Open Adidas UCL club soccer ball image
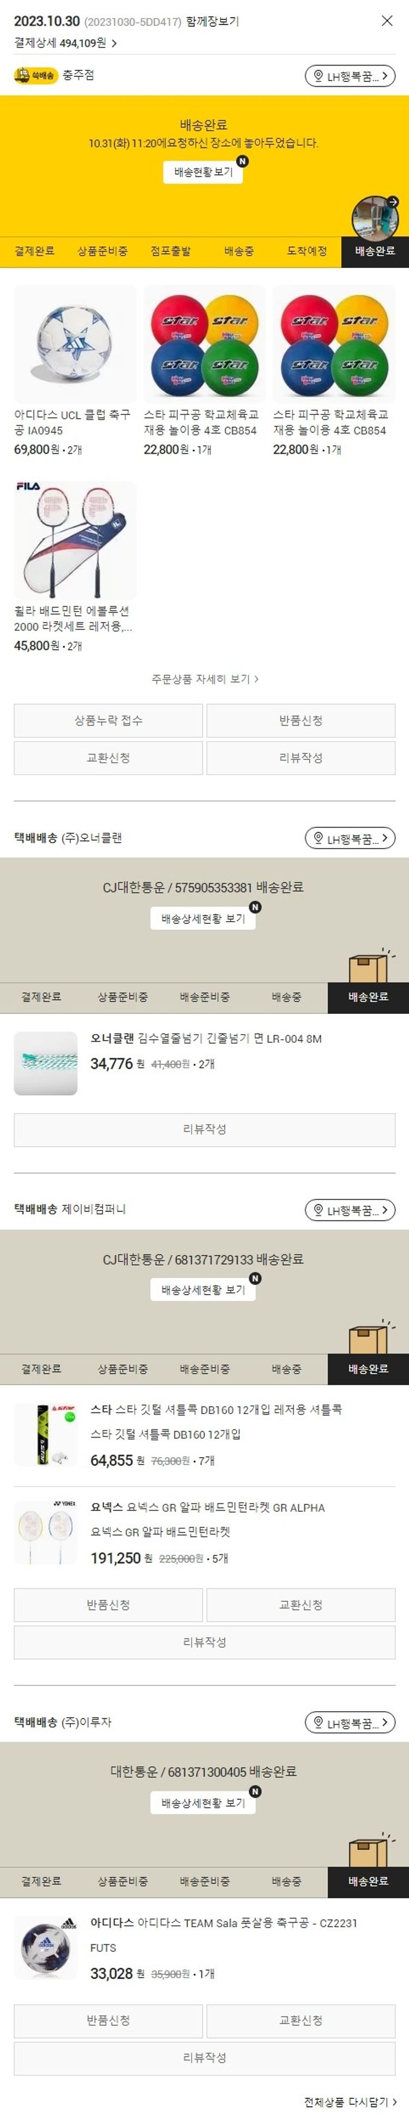 point(75,344)
